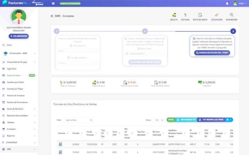
Task: Click Consultar Estado del Ticket button
Action: coord(212,53)
